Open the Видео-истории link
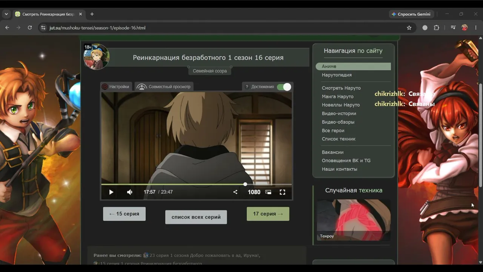The image size is (483, 272). tap(339, 113)
